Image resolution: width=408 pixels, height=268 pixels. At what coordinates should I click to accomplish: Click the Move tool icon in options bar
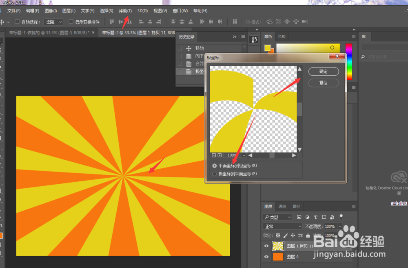[2, 22]
